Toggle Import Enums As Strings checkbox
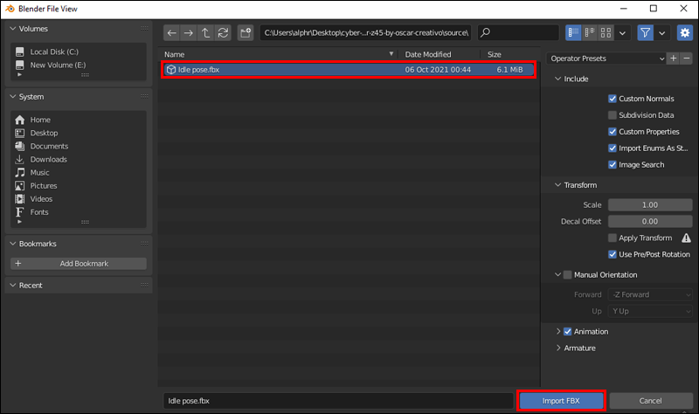The height and width of the screenshot is (414, 699). [x=612, y=148]
